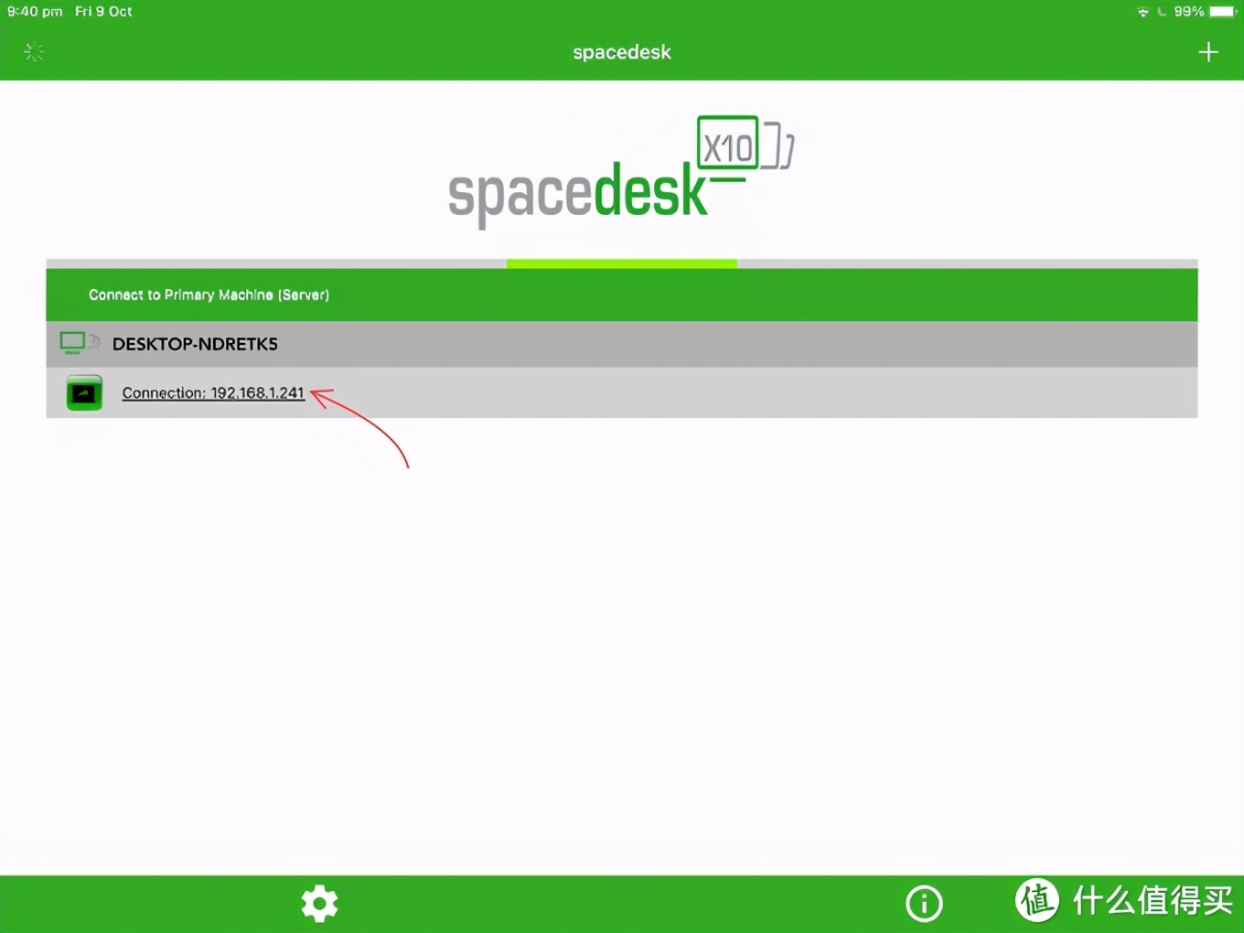Tap the Connect to Primary Machine (Server) header
This screenshot has width=1244, height=933.
tap(622, 295)
